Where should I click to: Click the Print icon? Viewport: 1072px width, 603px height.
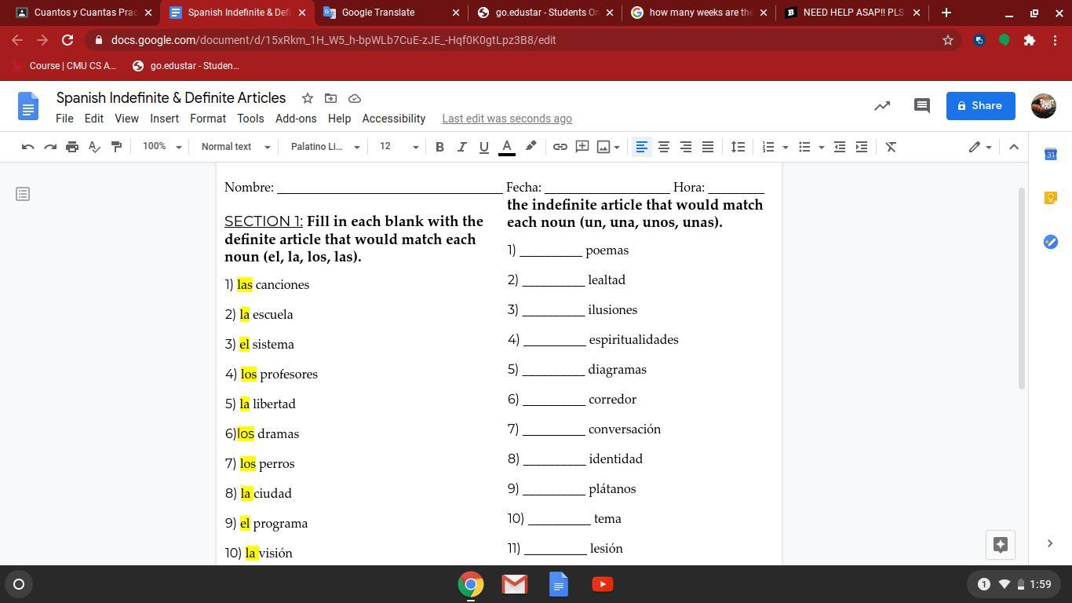click(72, 147)
